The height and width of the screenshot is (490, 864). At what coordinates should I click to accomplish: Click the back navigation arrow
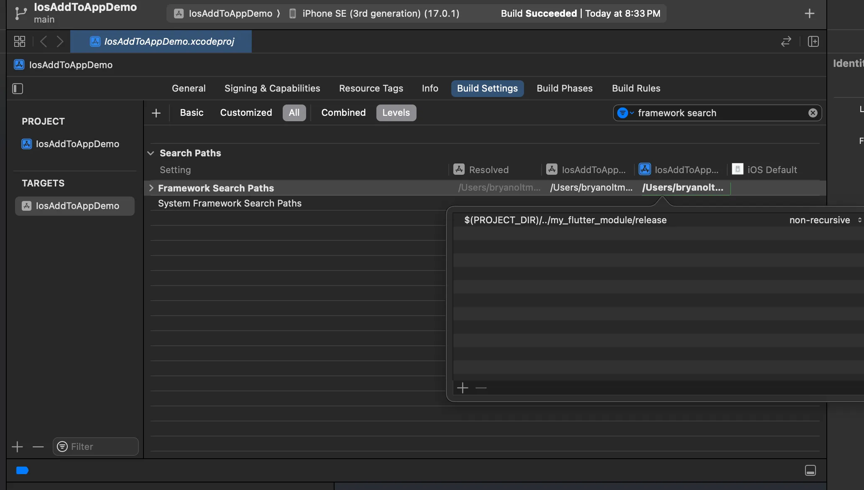click(43, 41)
